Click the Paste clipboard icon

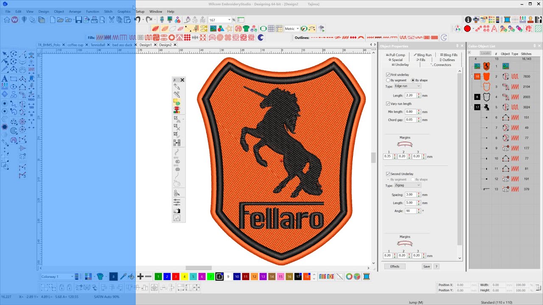pyautogui.click(x=127, y=19)
